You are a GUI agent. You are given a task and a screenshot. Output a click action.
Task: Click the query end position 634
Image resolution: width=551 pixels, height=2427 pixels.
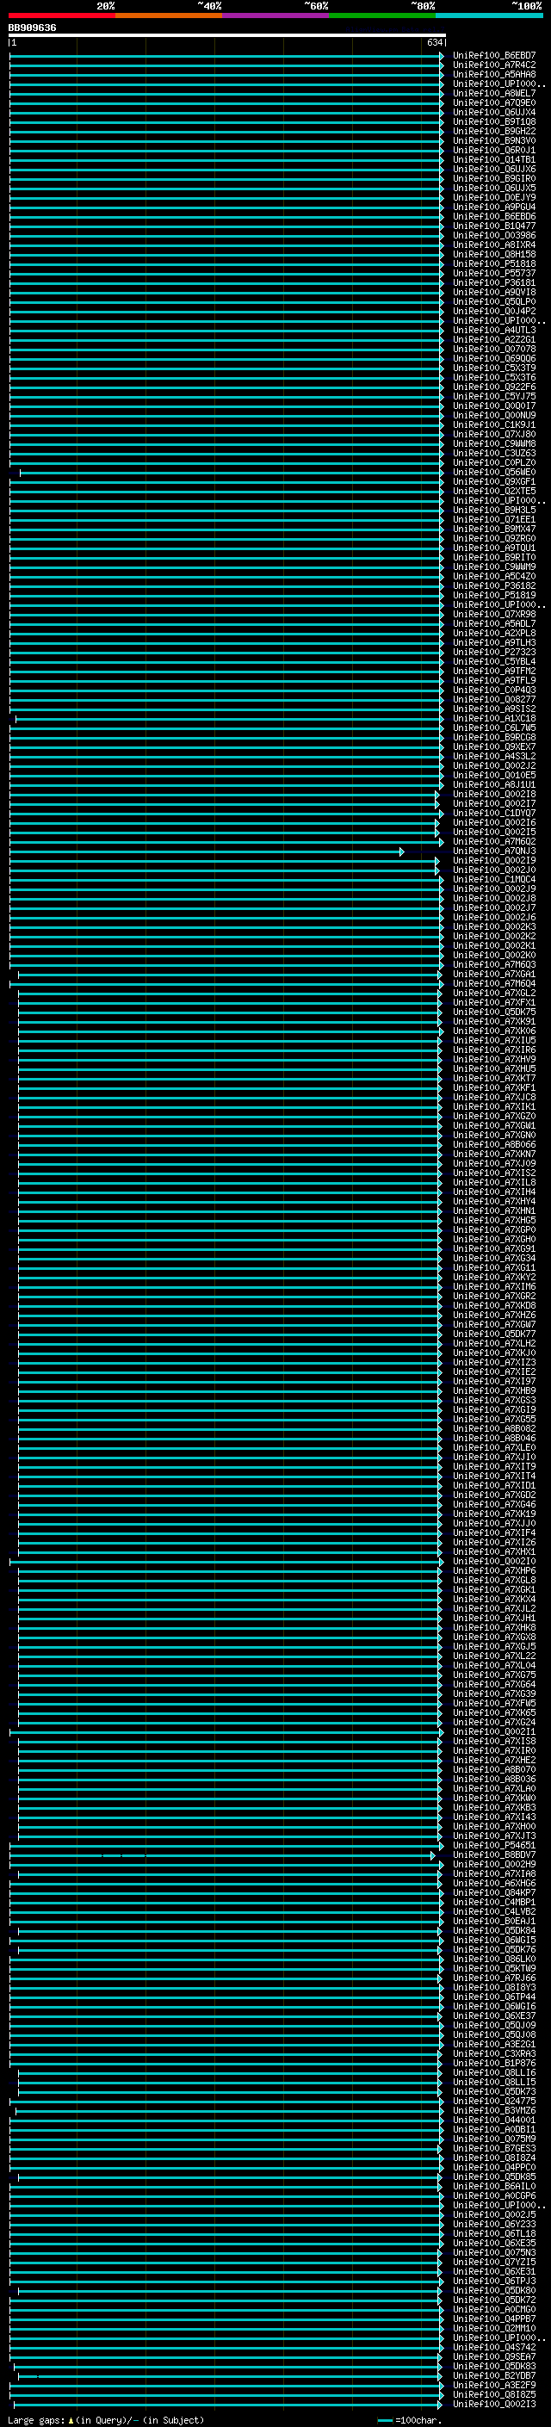click(x=434, y=42)
